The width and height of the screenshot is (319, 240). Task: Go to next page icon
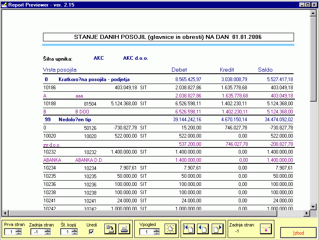click(217, 229)
